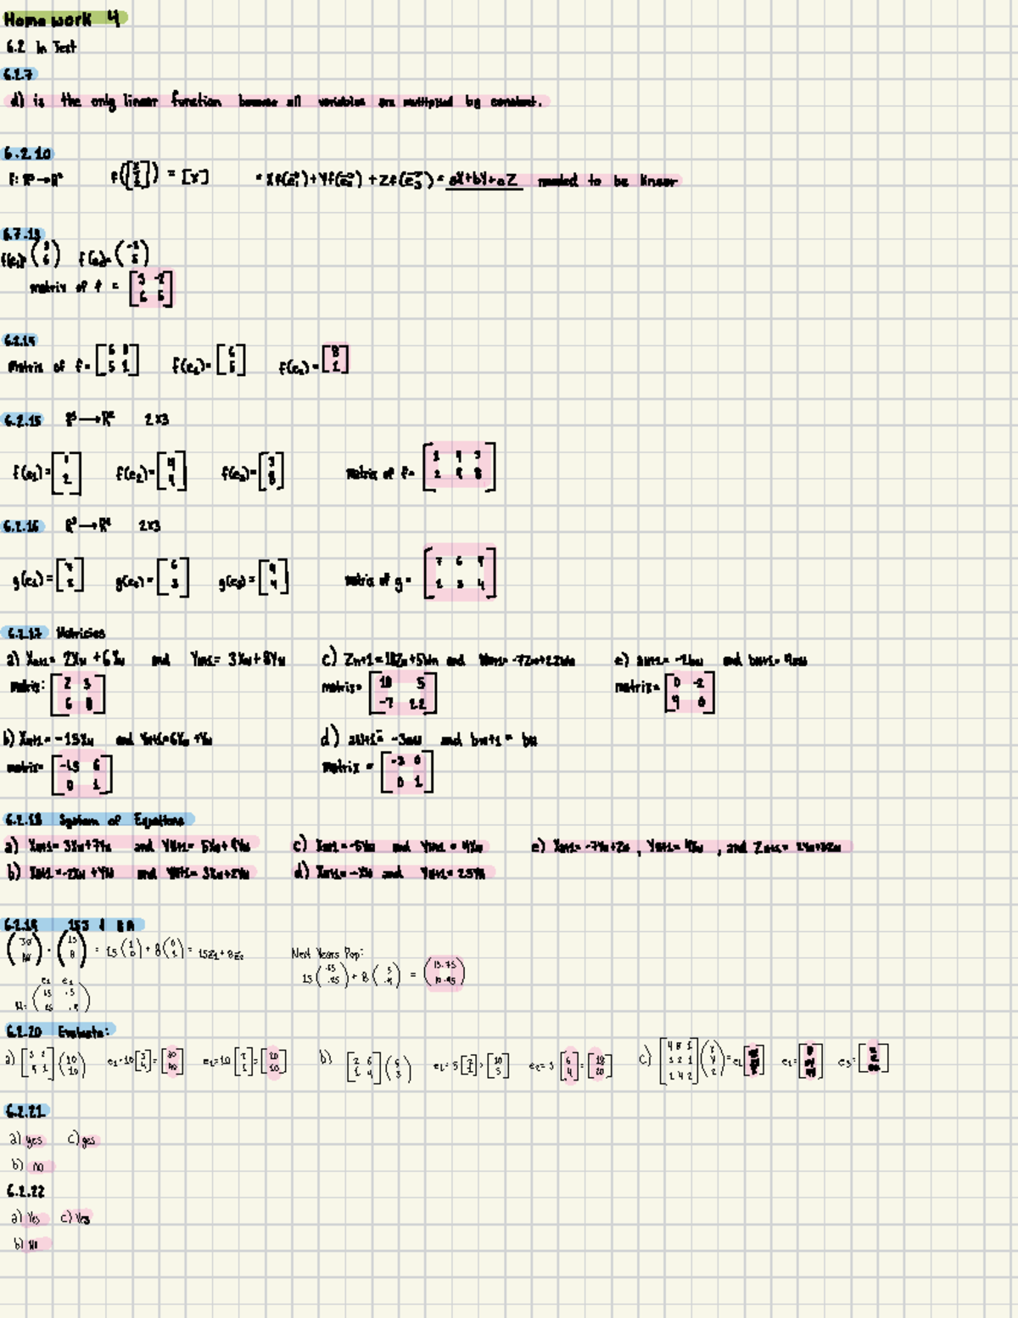
Task: Click the green highlighted "Home work 4" title
Action: click(x=65, y=18)
